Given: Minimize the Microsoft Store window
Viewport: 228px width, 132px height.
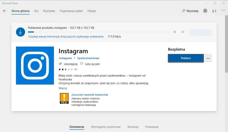Looking at the screenshot, I should (206, 3).
